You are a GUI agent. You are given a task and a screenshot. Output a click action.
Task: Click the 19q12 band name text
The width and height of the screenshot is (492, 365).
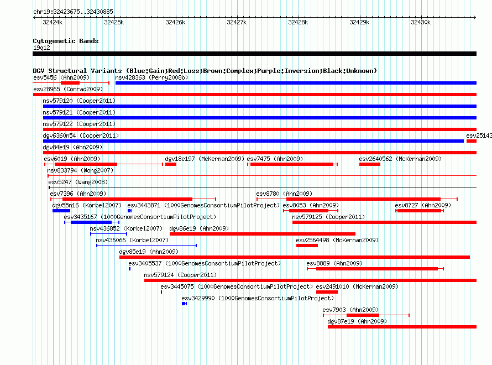coord(41,48)
